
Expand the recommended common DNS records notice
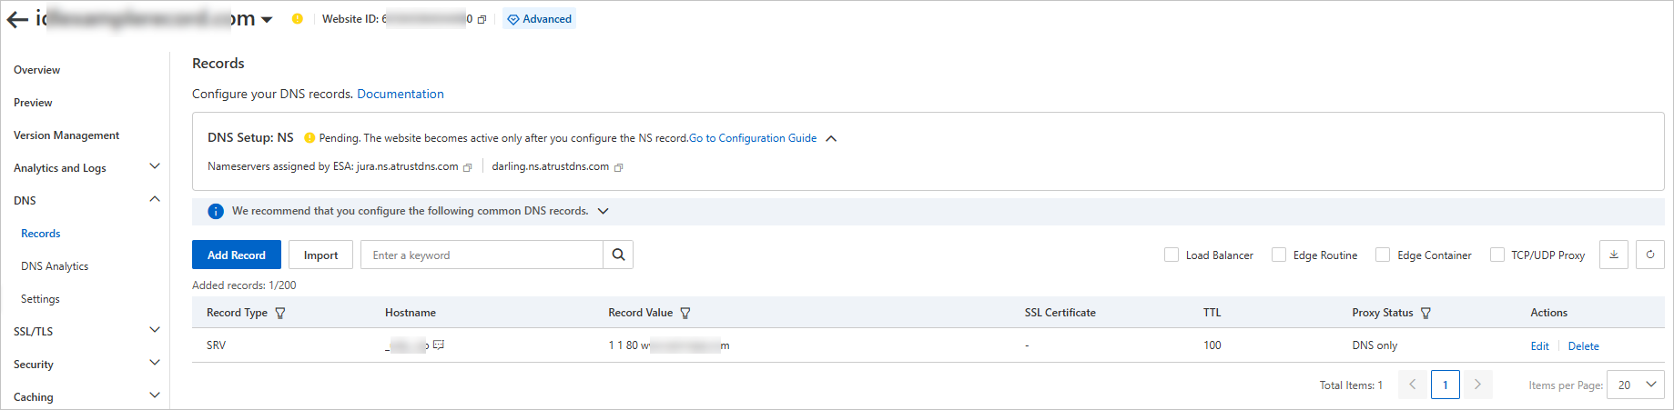point(603,211)
